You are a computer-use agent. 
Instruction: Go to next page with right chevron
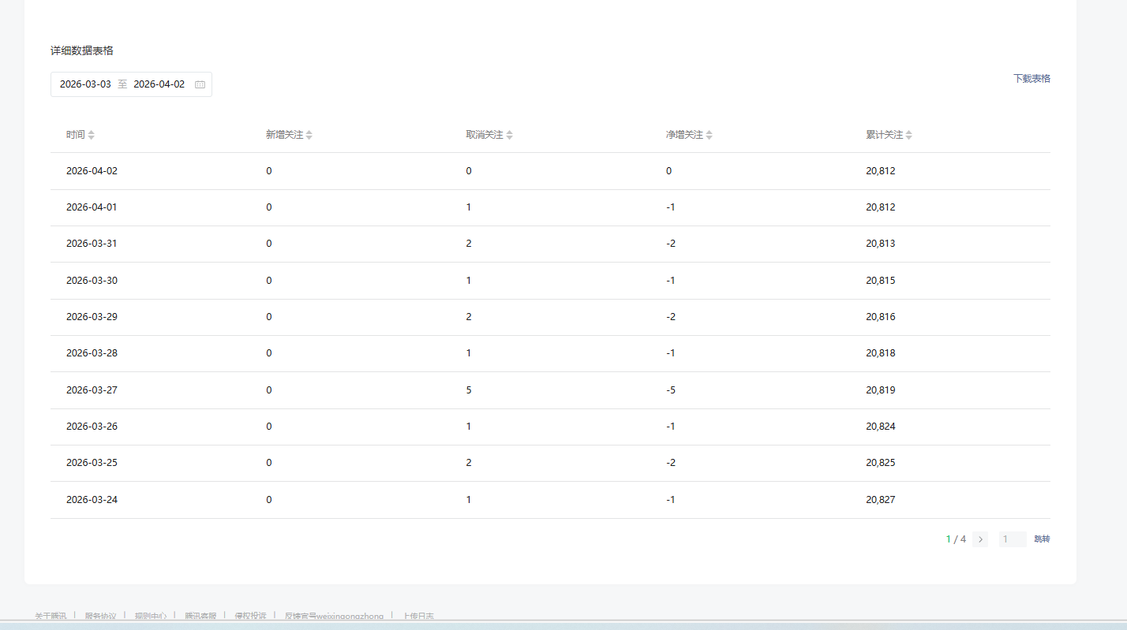click(980, 539)
